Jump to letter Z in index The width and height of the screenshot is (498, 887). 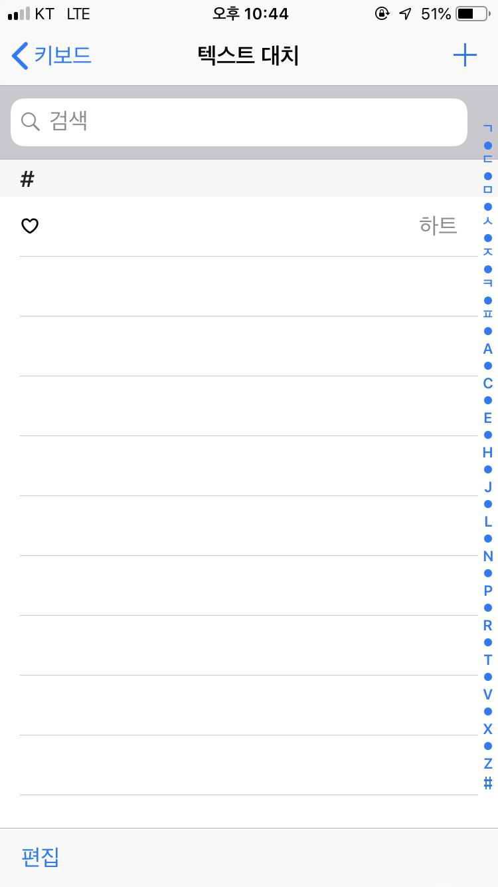coord(488,763)
